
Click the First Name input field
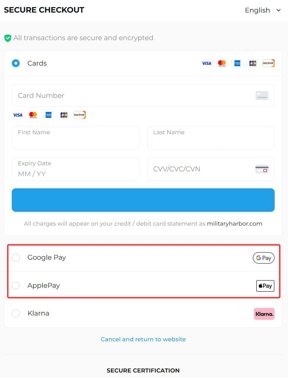(75, 138)
